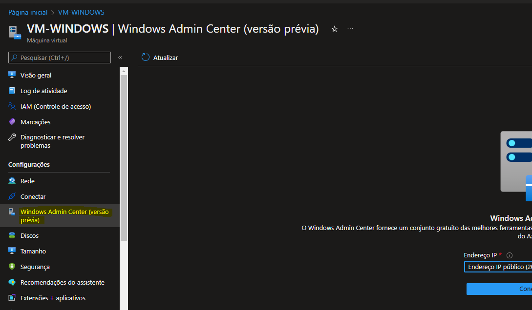Click the VM-WINDOWS virtual machine header icon
The width and height of the screenshot is (532, 310).
point(15,33)
